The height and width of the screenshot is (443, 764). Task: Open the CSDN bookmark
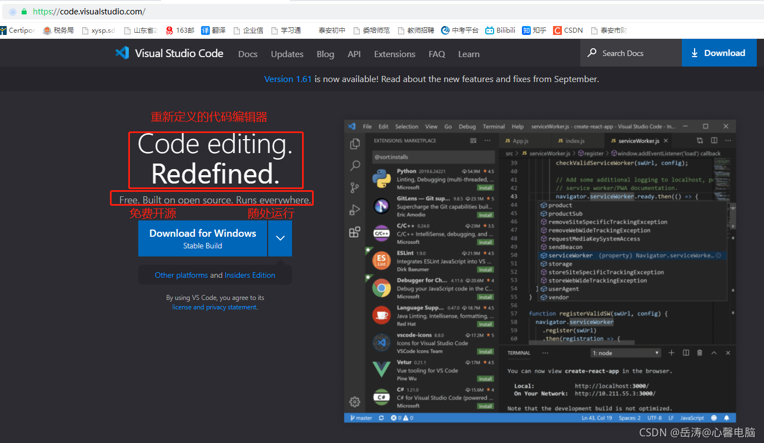click(568, 30)
